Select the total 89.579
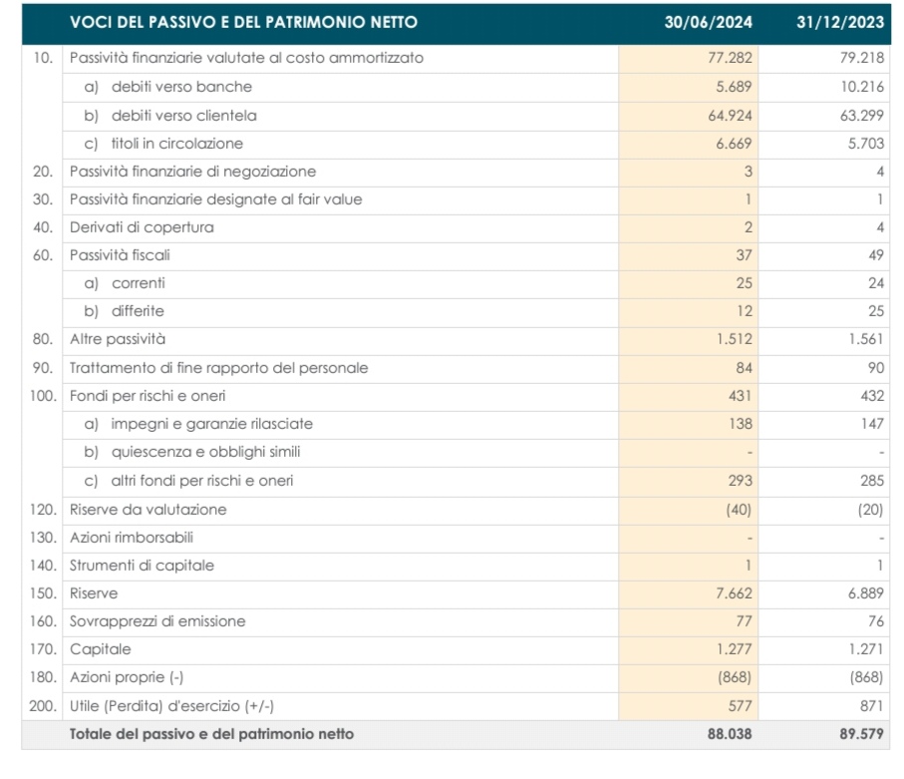This screenshot has width=904, height=779. pos(862,734)
